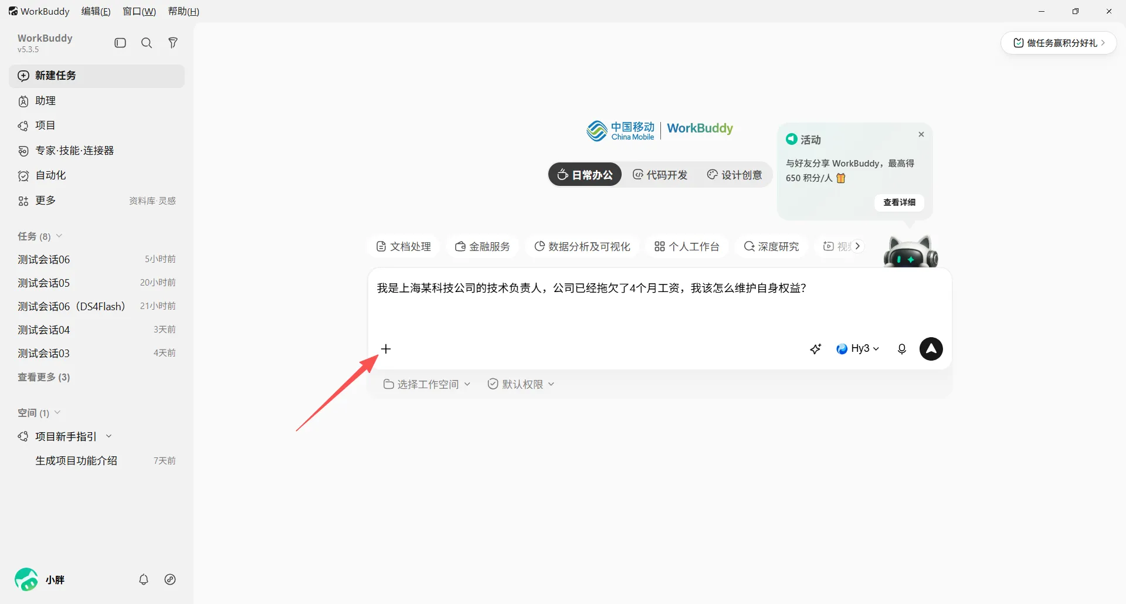Open 选择工作空间 dropdown
This screenshot has height=604, width=1126.
pyautogui.click(x=427, y=384)
